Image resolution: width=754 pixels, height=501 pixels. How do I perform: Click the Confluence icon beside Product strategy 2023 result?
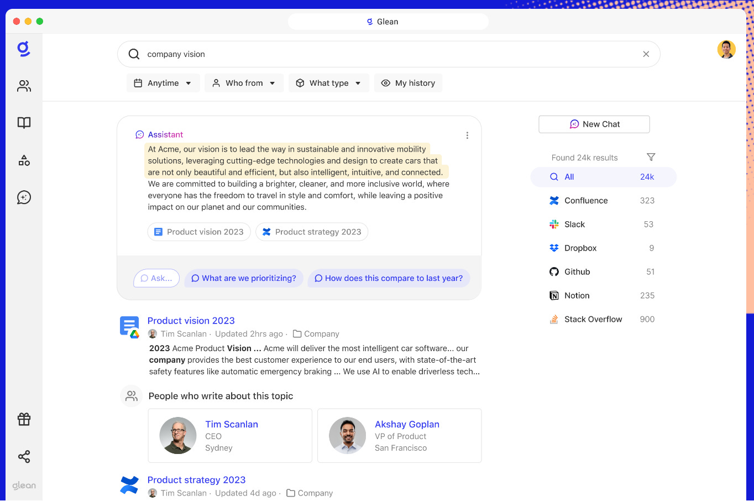(x=129, y=485)
